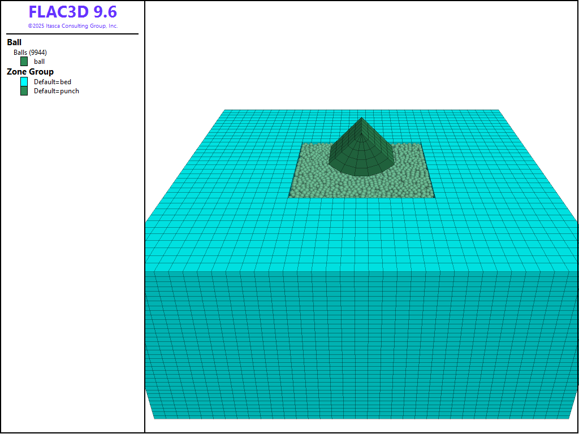Click the darker front face of the bed
The width and height of the screenshot is (579, 434).
(362, 345)
